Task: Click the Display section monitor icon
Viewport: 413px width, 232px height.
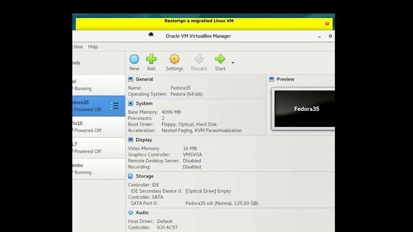Action: point(130,140)
